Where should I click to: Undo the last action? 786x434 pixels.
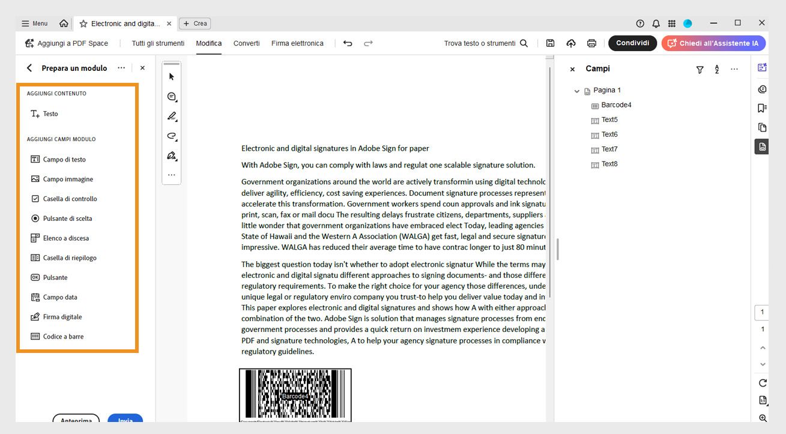[x=348, y=43]
